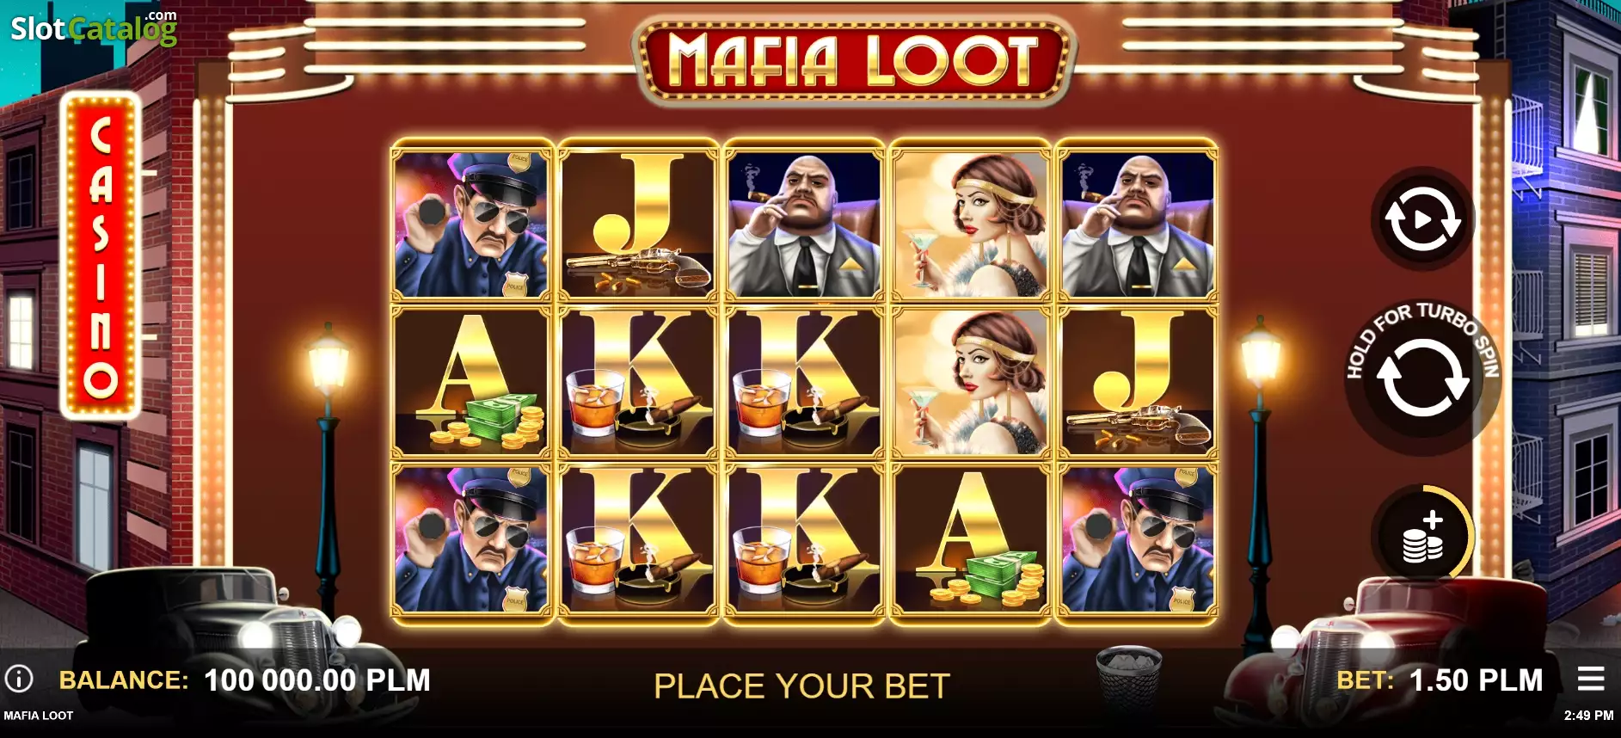
Task: Click the 1.50 PLM bet amount
Action: [1476, 680]
